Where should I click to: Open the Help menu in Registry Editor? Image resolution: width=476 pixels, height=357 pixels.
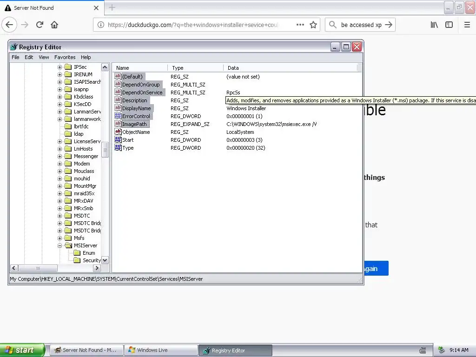(86, 57)
